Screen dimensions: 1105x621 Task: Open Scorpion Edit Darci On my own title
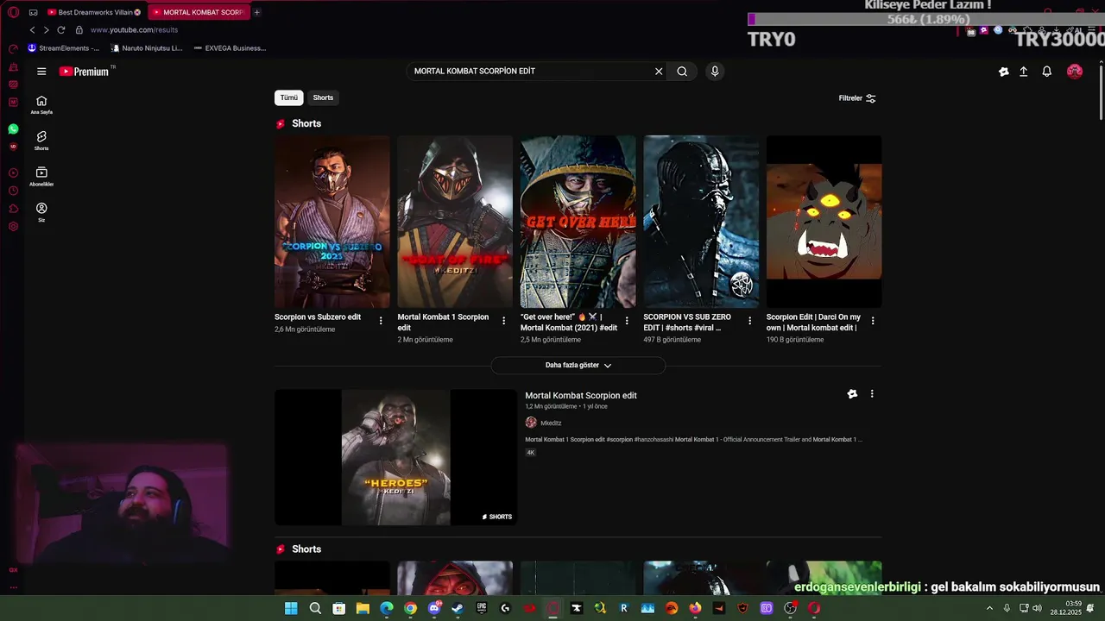point(813,323)
